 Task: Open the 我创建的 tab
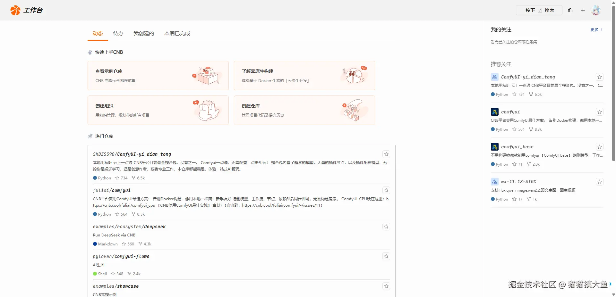144,33
